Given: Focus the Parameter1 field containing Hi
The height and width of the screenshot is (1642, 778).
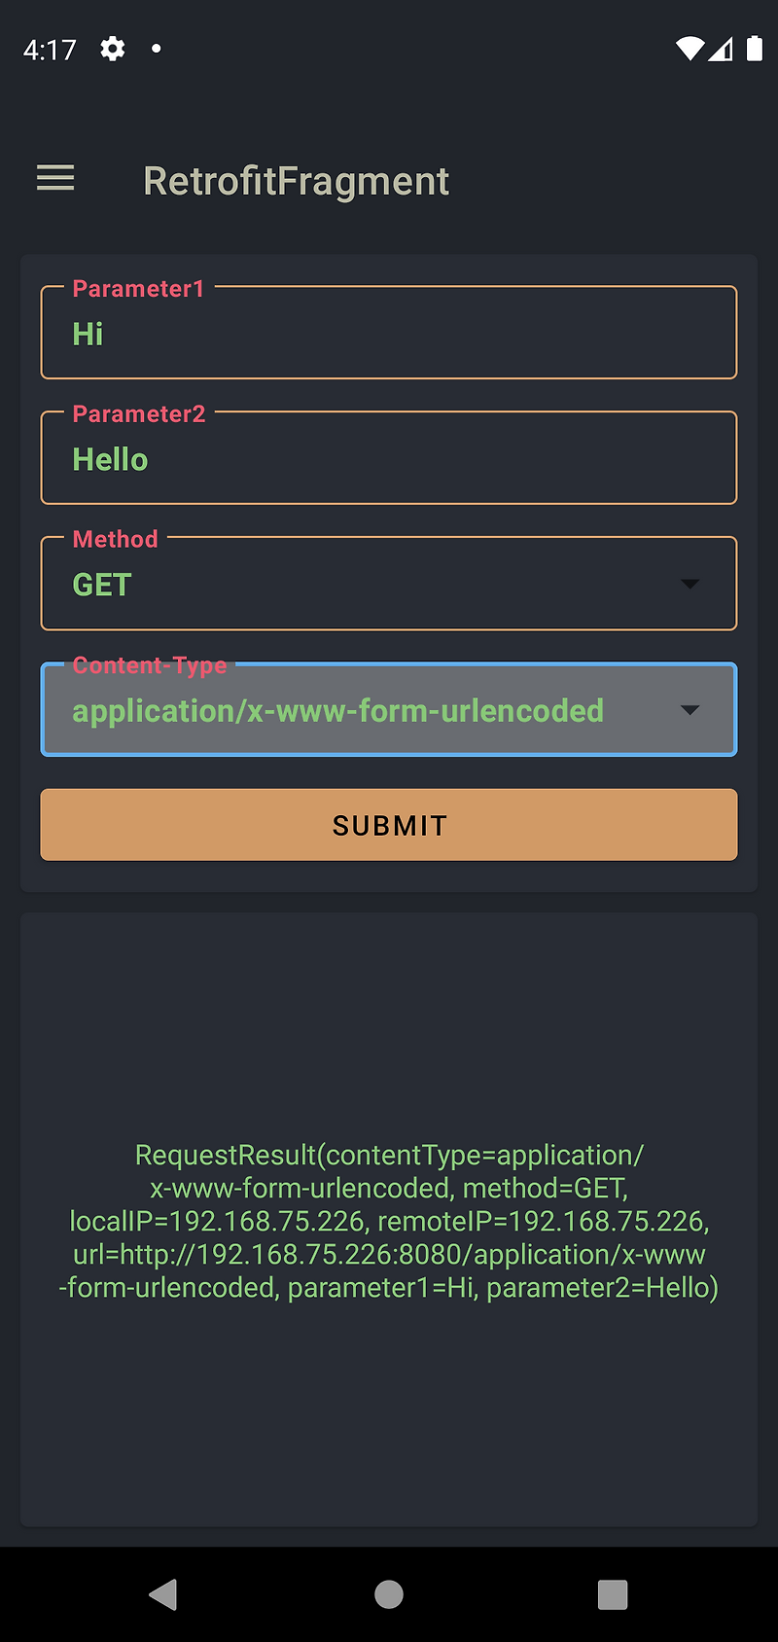Looking at the screenshot, I should pyautogui.click(x=389, y=333).
